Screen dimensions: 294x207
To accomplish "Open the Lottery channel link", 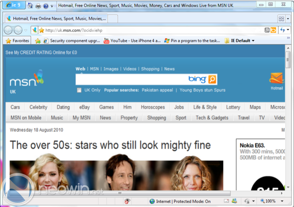I will (x=233, y=107).
